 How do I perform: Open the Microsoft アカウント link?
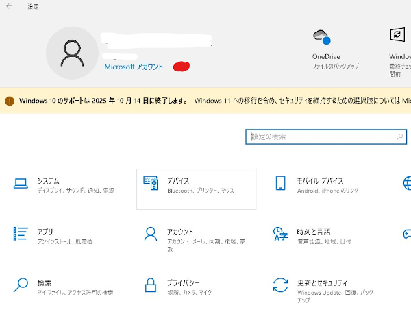coord(134,67)
